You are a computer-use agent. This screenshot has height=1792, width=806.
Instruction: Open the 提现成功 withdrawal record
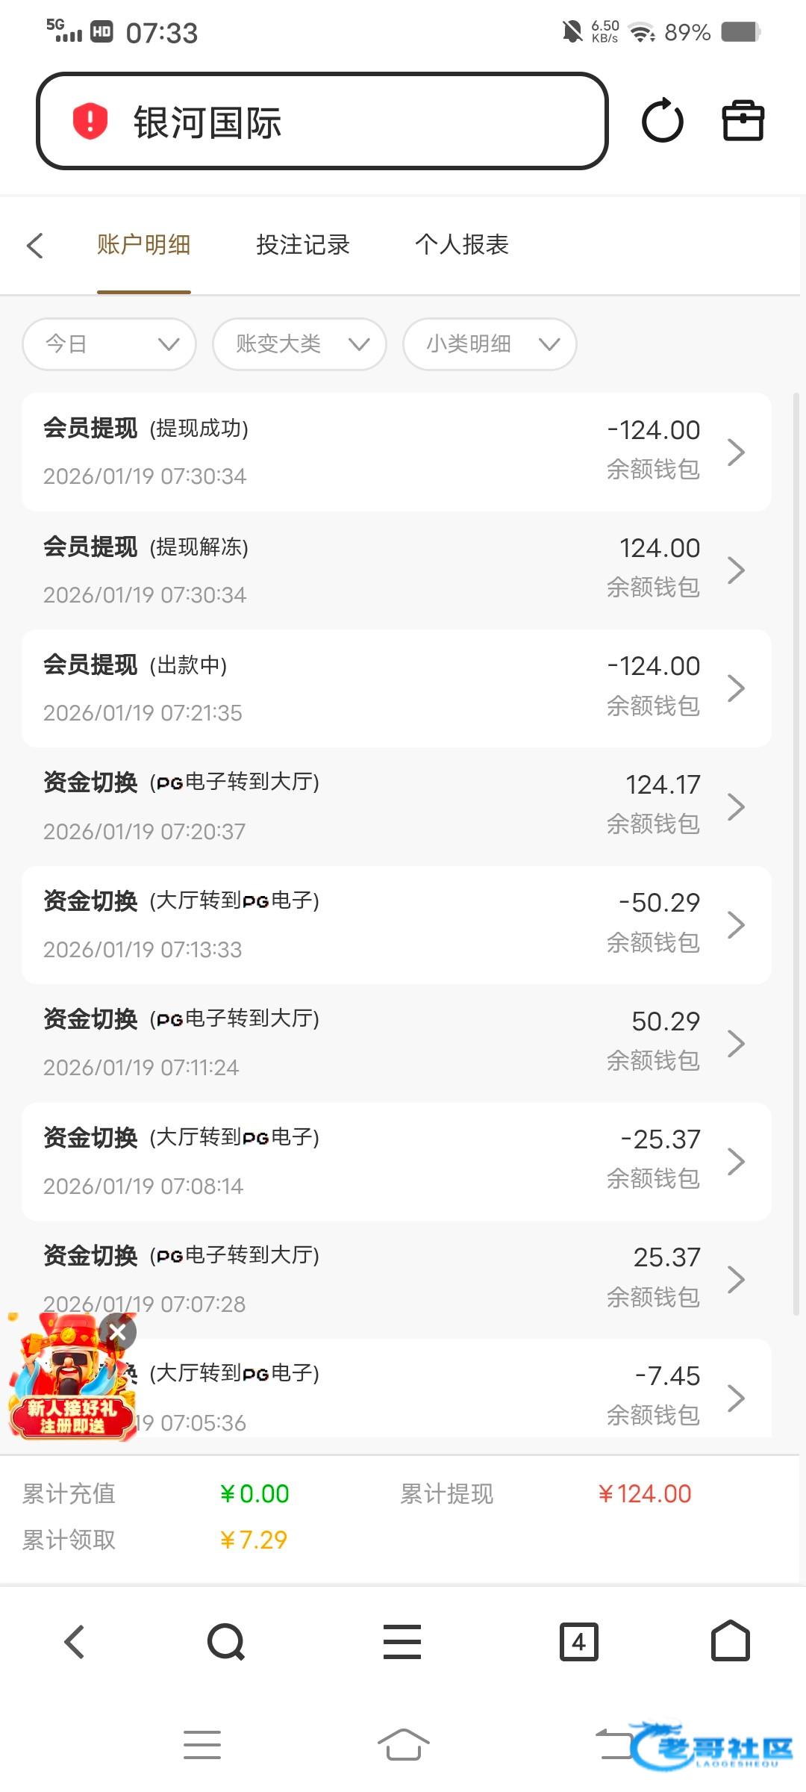[396, 452]
